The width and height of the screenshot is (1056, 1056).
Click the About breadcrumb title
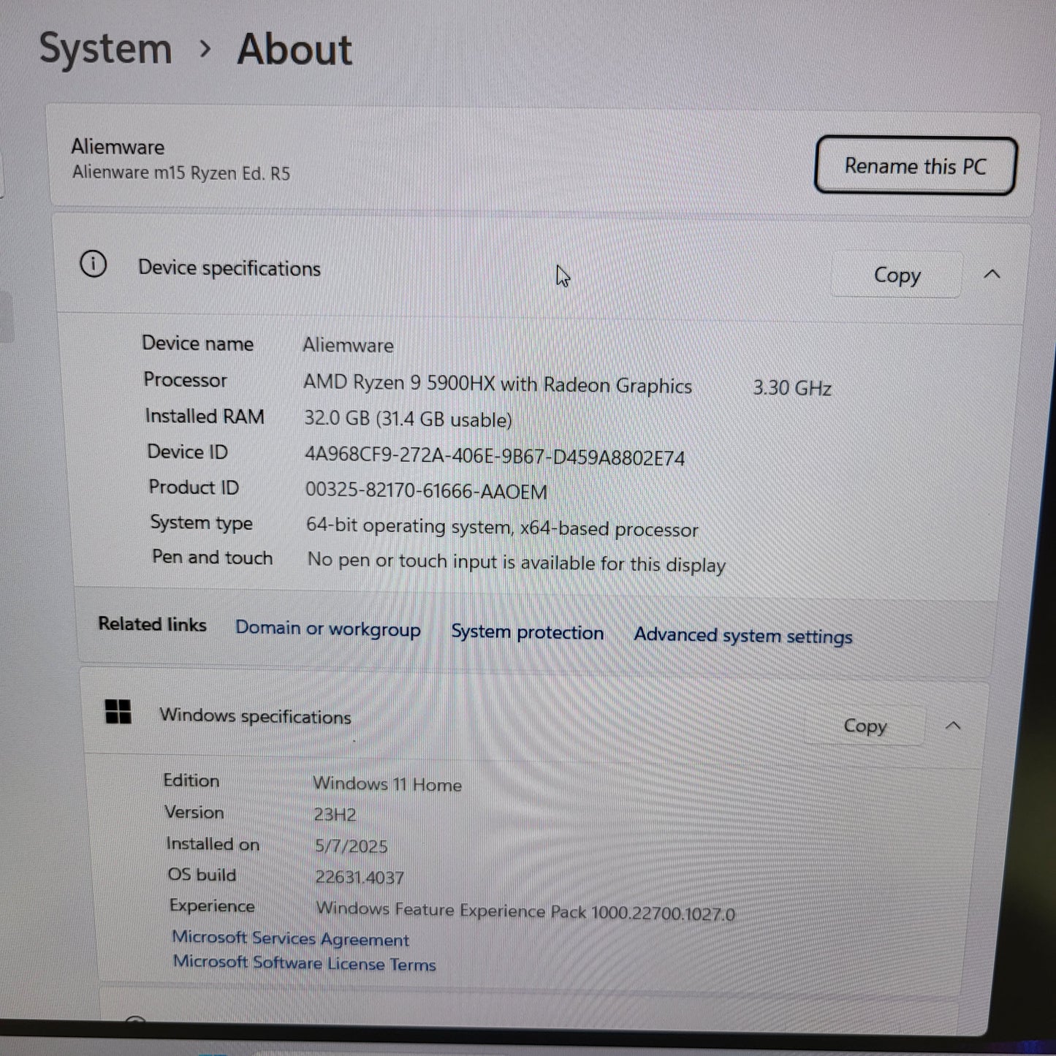pos(295,50)
